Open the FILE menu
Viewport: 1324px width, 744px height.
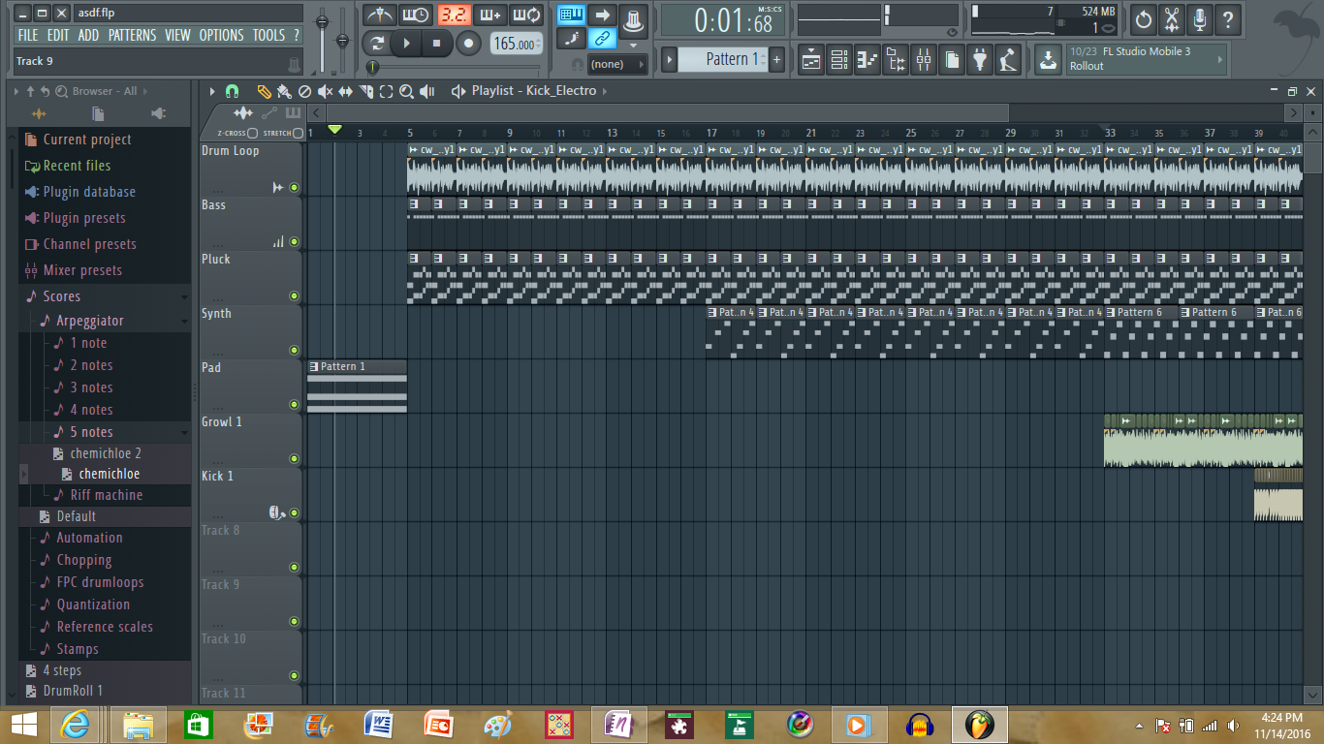pos(28,35)
